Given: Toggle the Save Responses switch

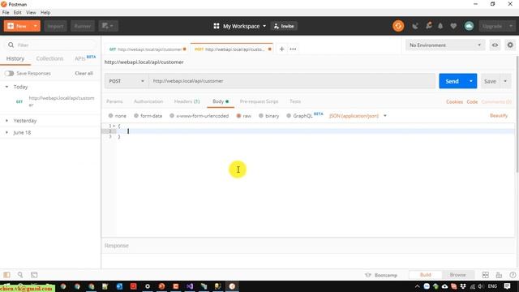Looking at the screenshot, I should tap(9, 73).
